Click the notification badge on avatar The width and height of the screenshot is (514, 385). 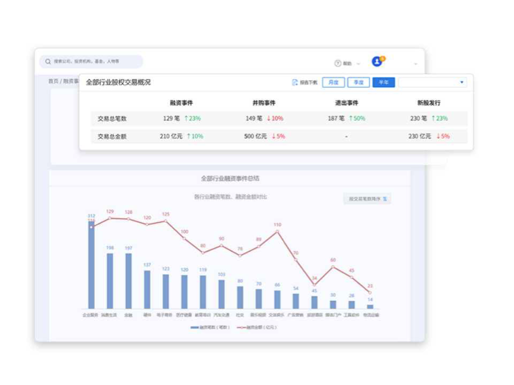click(x=383, y=58)
